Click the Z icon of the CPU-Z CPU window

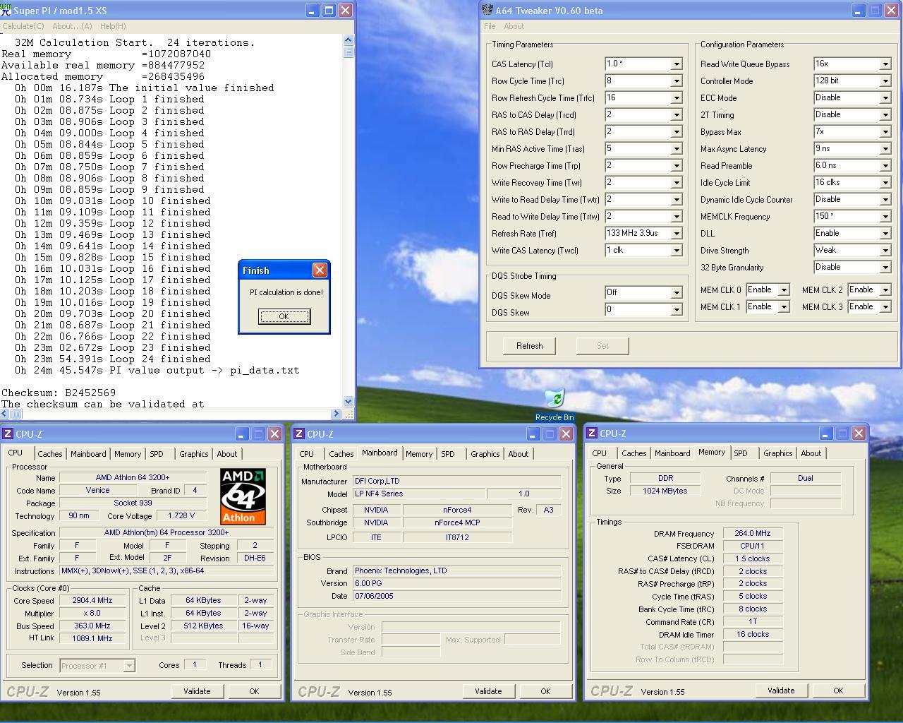tap(7, 434)
